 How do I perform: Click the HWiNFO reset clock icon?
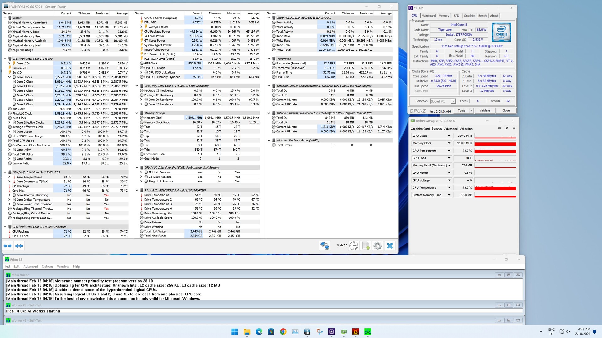pos(354,246)
